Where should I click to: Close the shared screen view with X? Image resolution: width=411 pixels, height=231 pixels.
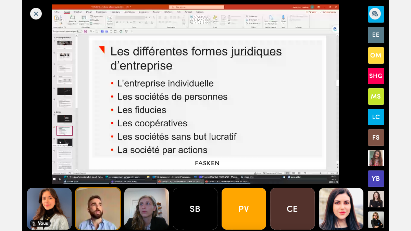(36, 14)
